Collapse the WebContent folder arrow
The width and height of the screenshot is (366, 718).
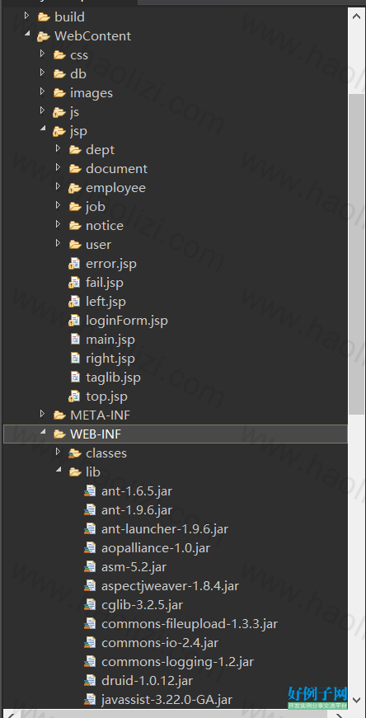click(x=27, y=34)
